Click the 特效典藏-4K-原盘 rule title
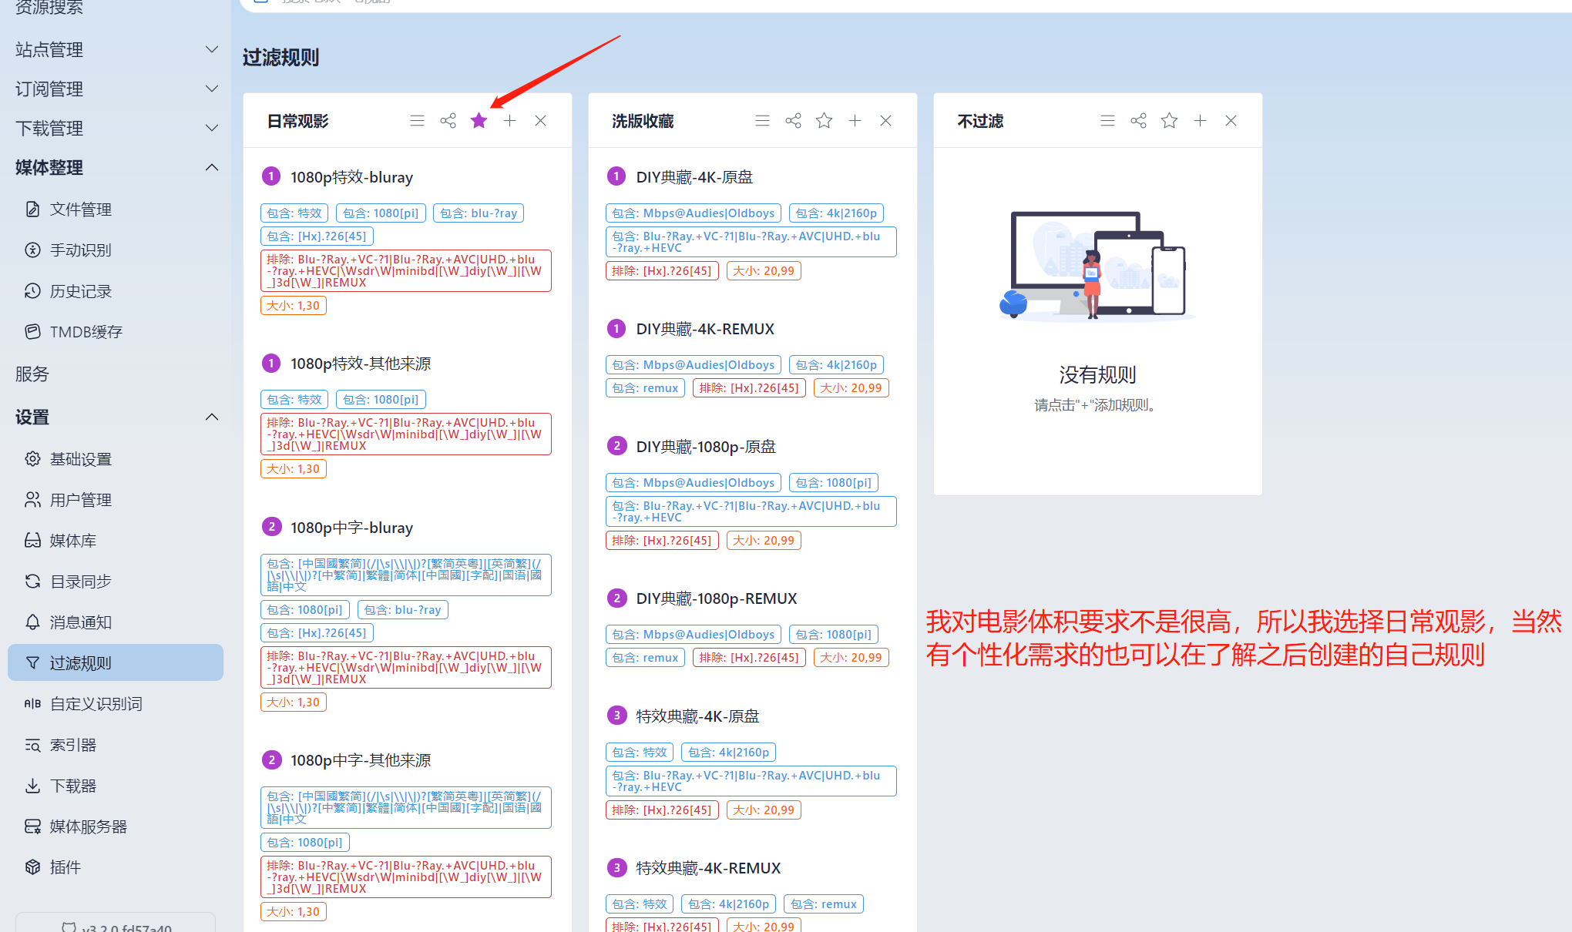Viewport: 1572px width, 932px height. [x=697, y=716]
